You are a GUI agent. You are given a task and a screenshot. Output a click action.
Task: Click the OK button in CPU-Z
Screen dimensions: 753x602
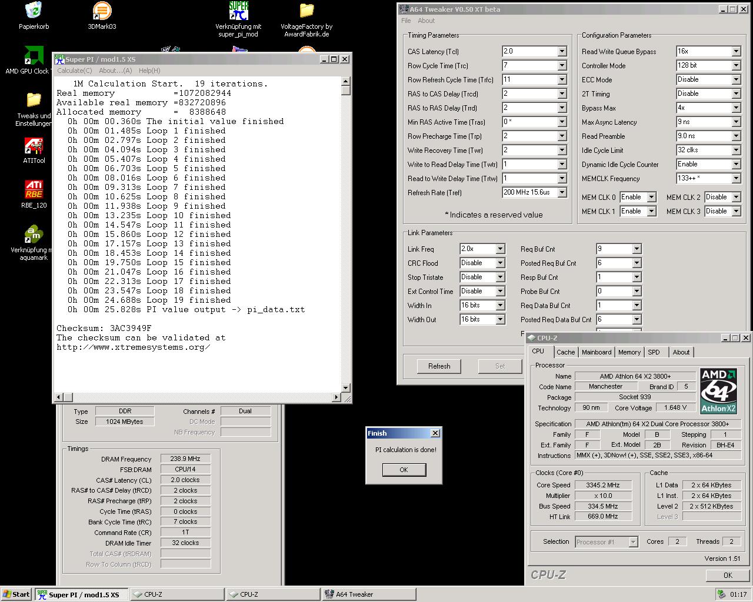tap(728, 576)
